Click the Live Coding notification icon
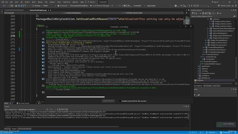 point(220,124)
